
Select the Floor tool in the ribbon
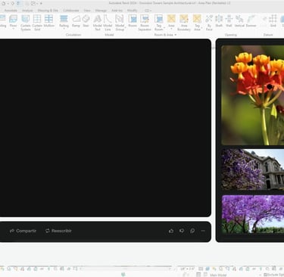(x=13, y=20)
